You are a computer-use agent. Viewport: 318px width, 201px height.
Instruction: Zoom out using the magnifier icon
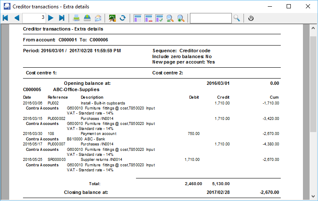(x=170, y=18)
